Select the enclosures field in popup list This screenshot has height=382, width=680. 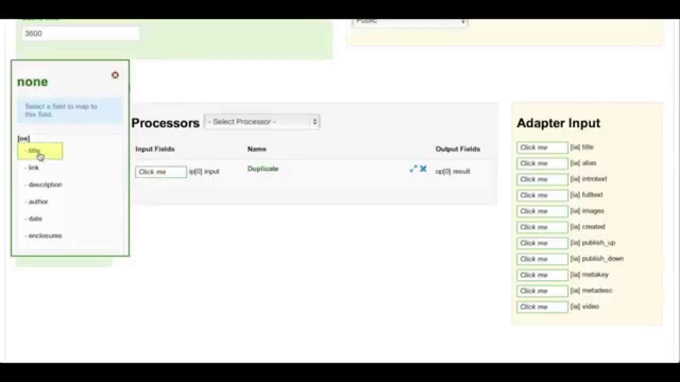tap(43, 236)
